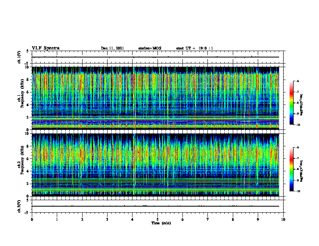This screenshot has height=246, width=319.
Task: Select the "4" kHz tick on ch.2 spectrogram
Action: click(28, 171)
